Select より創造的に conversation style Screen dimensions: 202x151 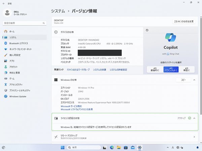pyautogui.click(x=155, y=69)
